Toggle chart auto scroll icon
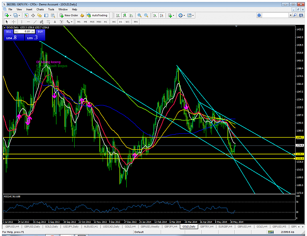Viewport: 307px width, 236px height. [155, 15]
